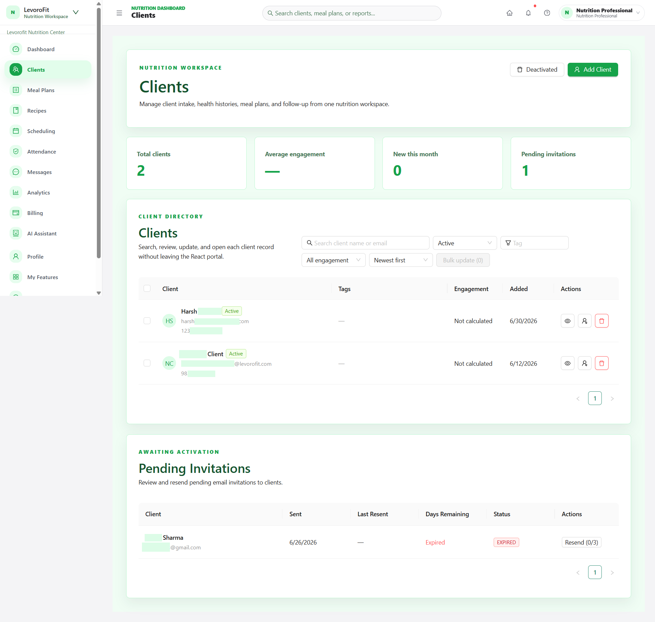Delete client Harsh with trash icon
Viewport: 655px width, 622px height.
coord(601,321)
